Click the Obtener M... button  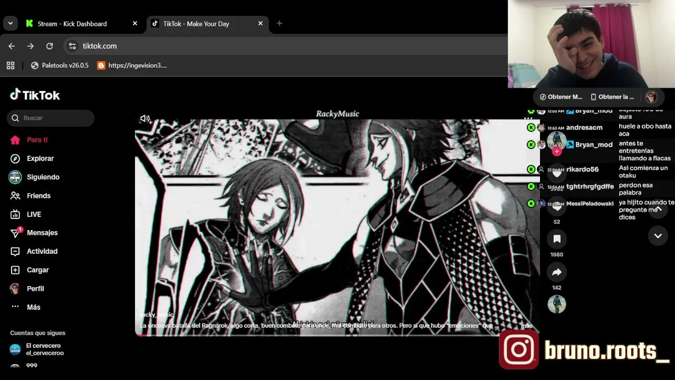point(561,97)
